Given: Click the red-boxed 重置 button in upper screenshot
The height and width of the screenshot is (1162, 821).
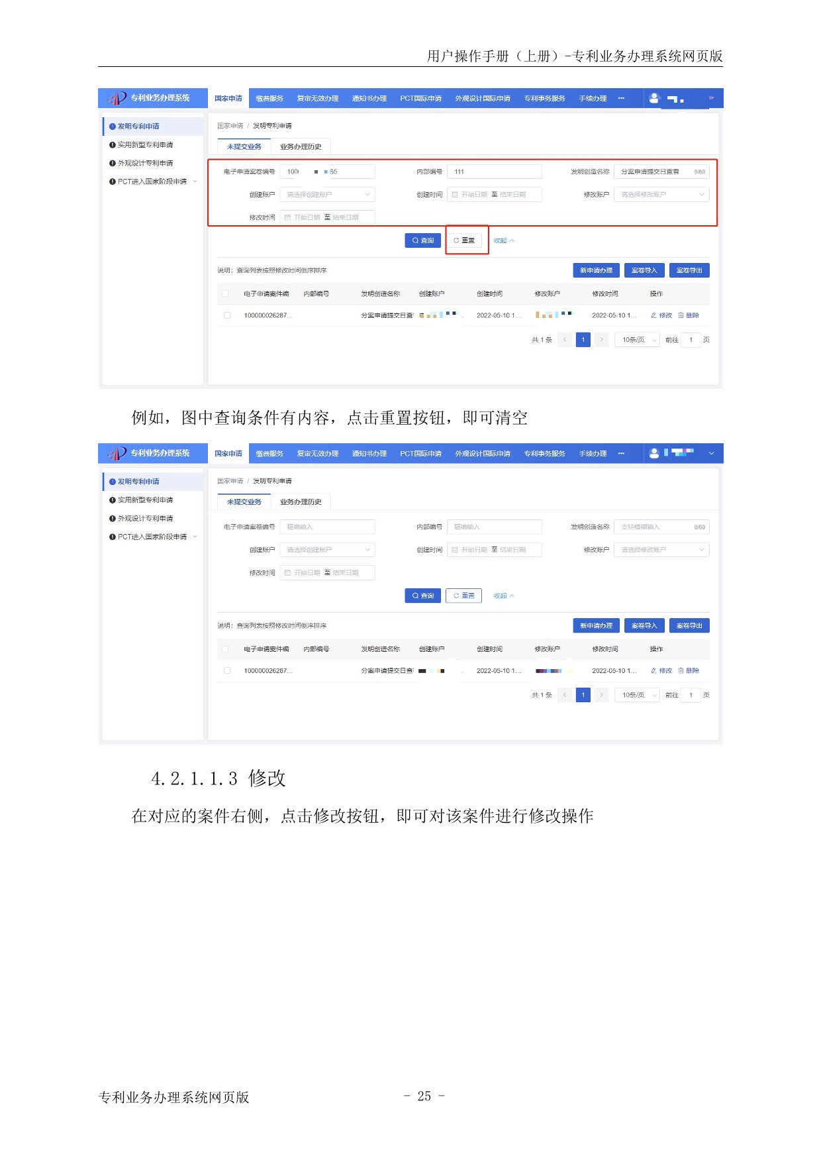Looking at the screenshot, I should (464, 240).
